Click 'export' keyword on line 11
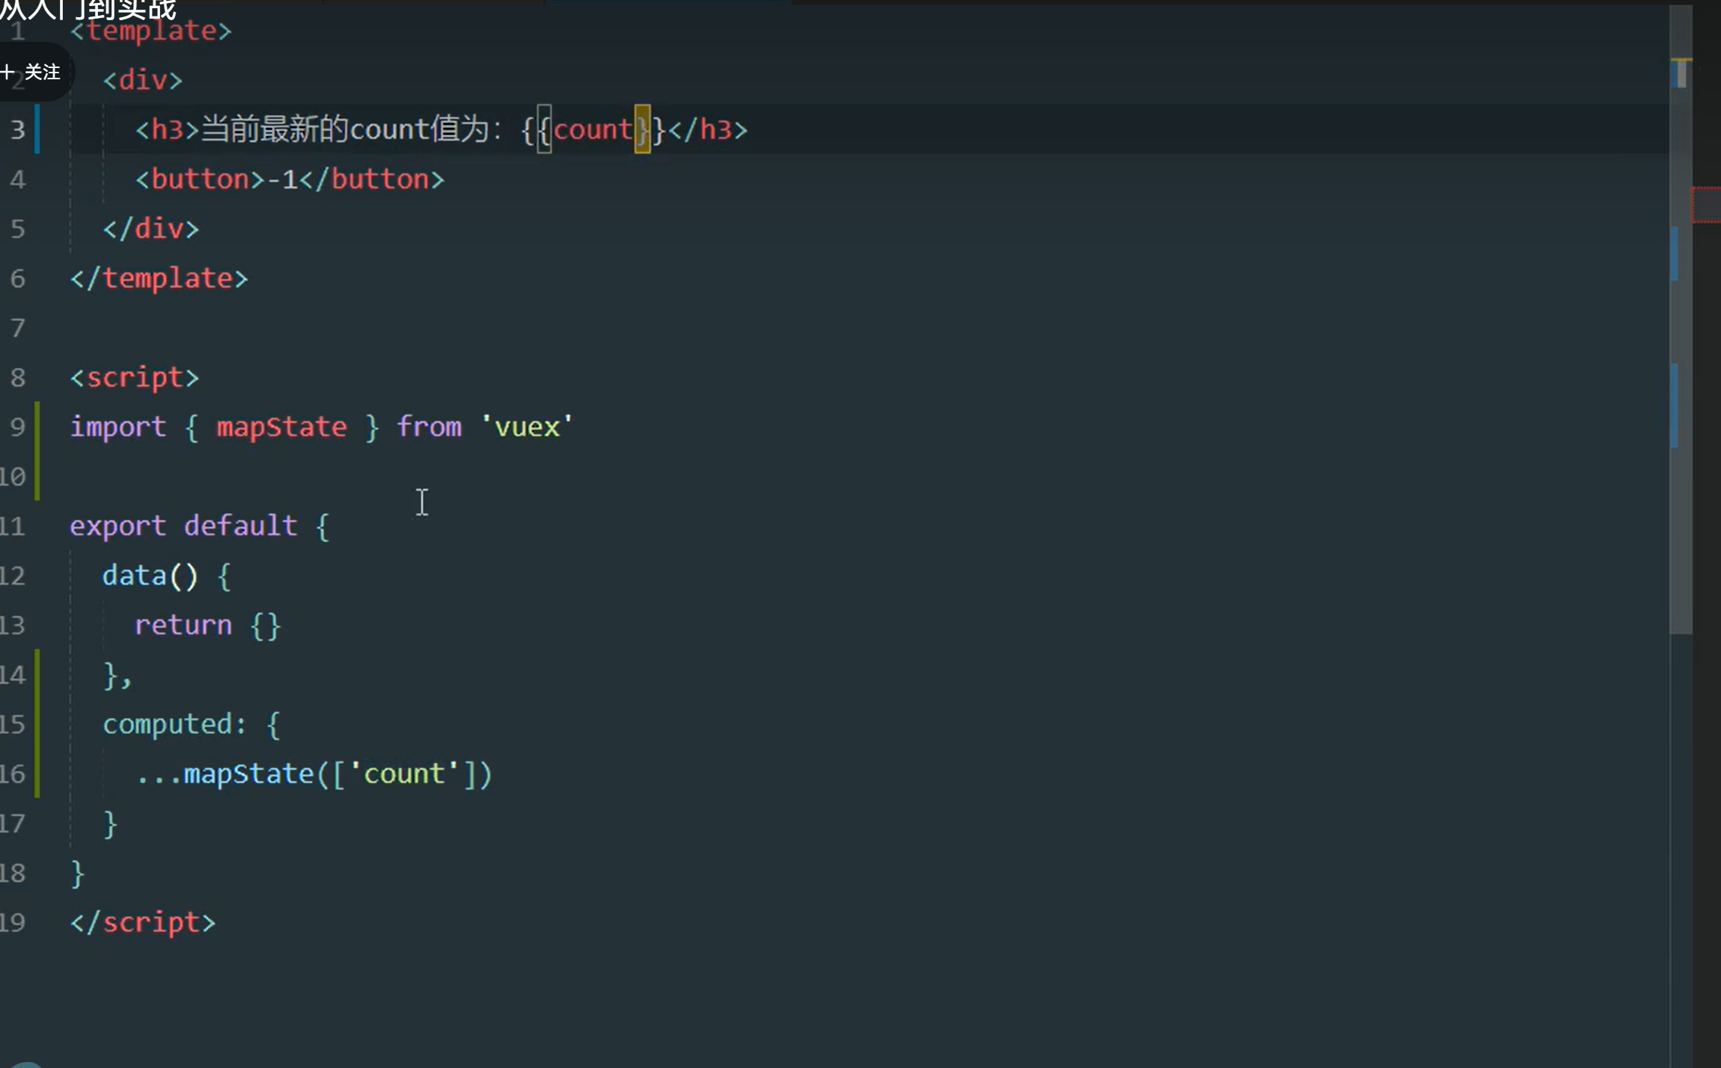The image size is (1721, 1068). [117, 527]
